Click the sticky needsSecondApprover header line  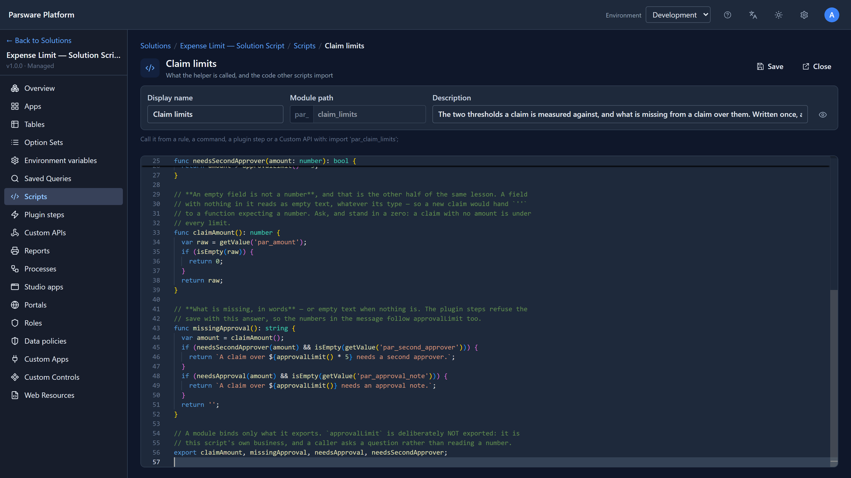coord(265,161)
